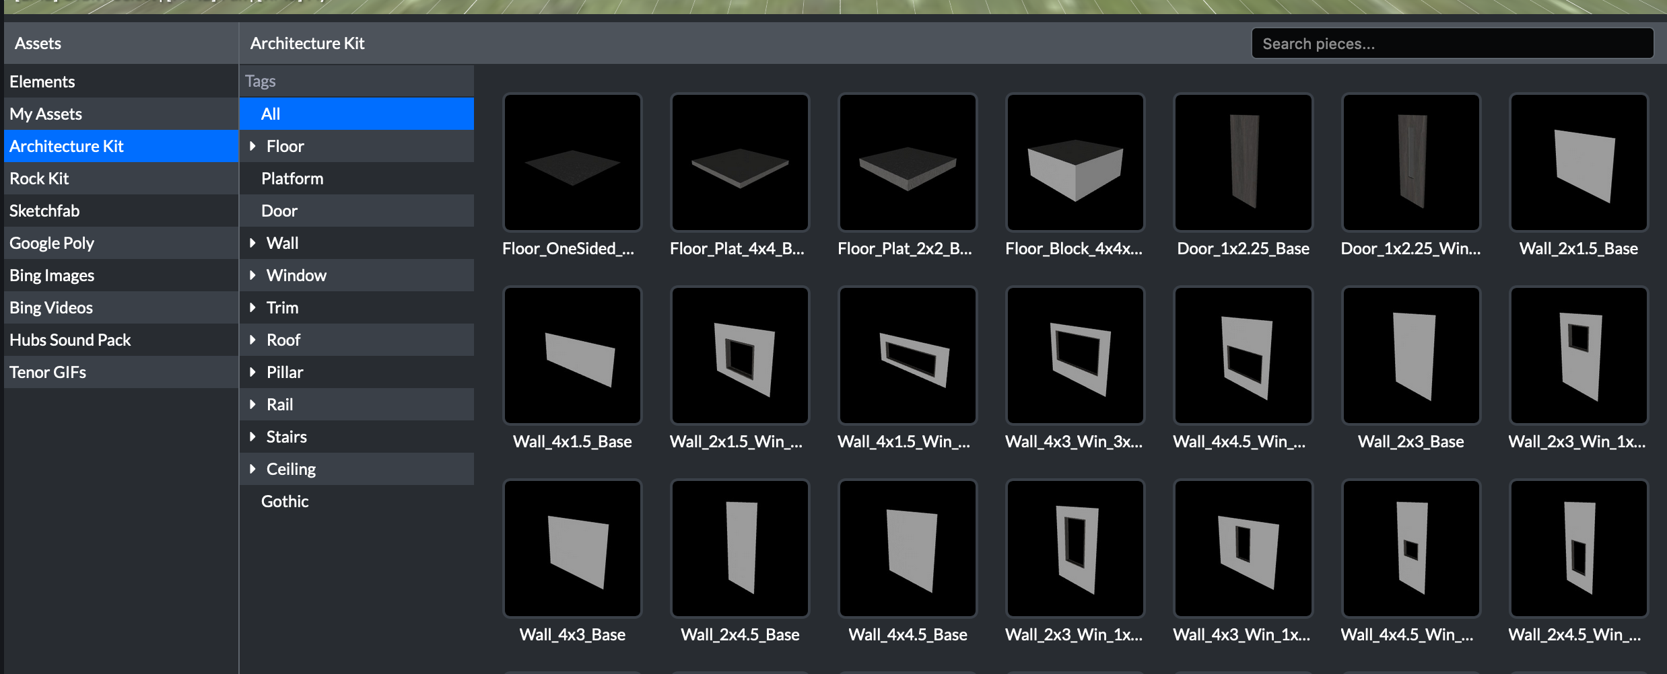Click the Search pieces input field
The image size is (1667, 674).
point(1452,44)
